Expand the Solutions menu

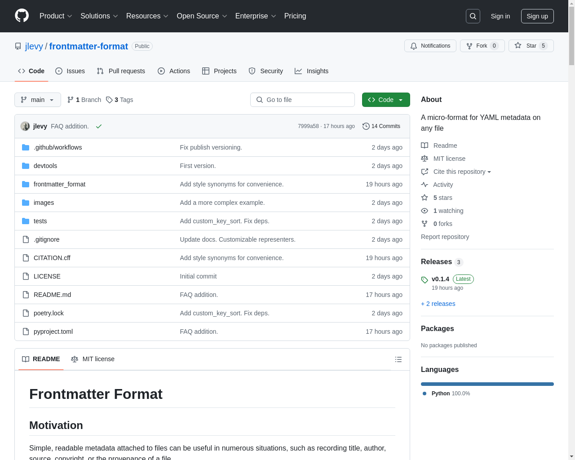[x=99, y=16]
